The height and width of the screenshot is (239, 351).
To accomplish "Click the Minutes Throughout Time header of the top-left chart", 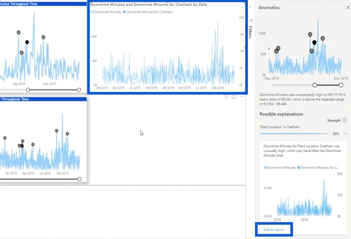I will coord(43,4).
